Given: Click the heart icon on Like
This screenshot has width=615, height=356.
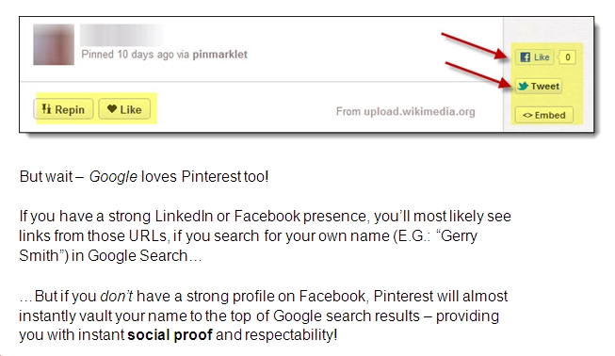Looking at the screenshot, I should tap(112, 108).
